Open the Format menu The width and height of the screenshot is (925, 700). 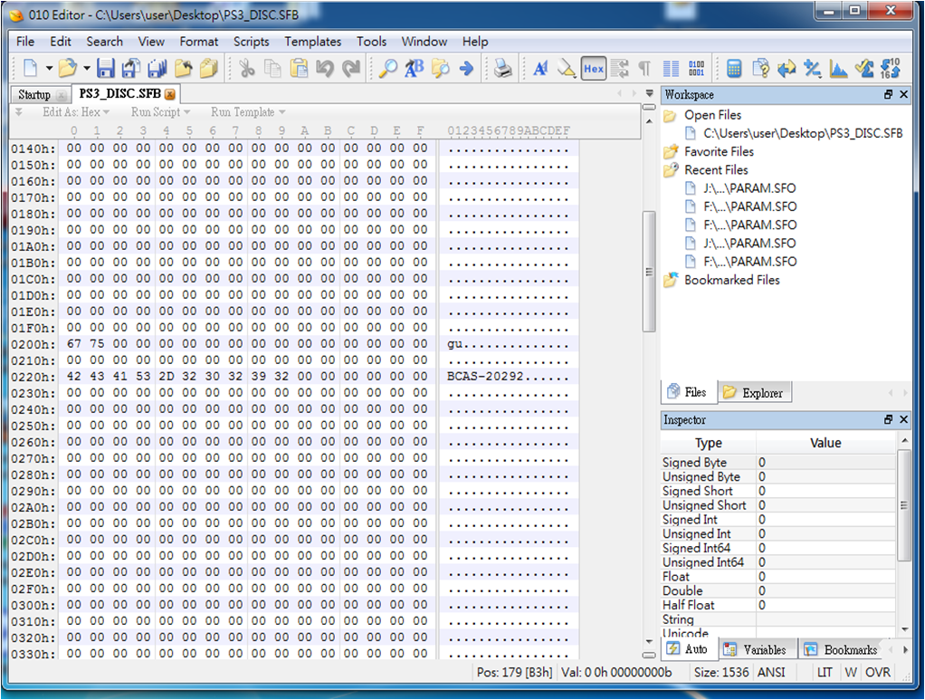[x=199, y=42]
